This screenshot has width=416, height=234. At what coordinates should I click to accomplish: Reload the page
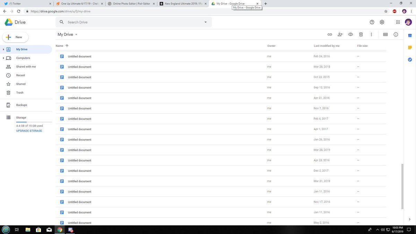pos(18,11)
